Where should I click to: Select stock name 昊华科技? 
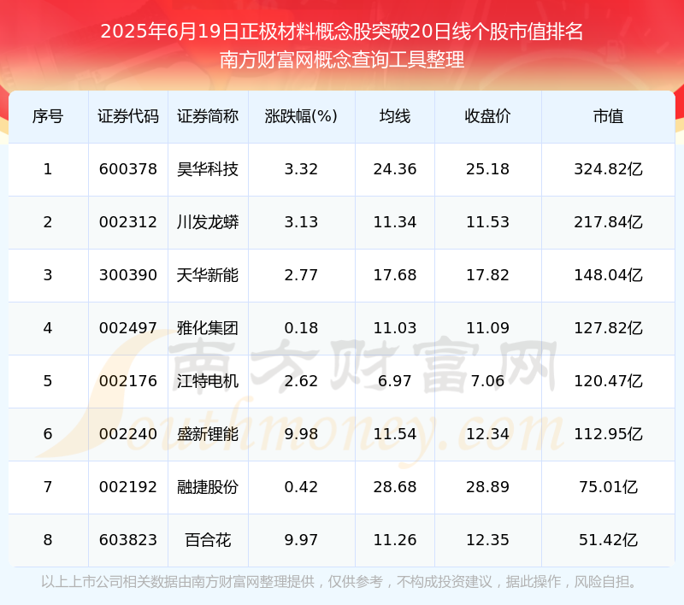tap(208, 169)
